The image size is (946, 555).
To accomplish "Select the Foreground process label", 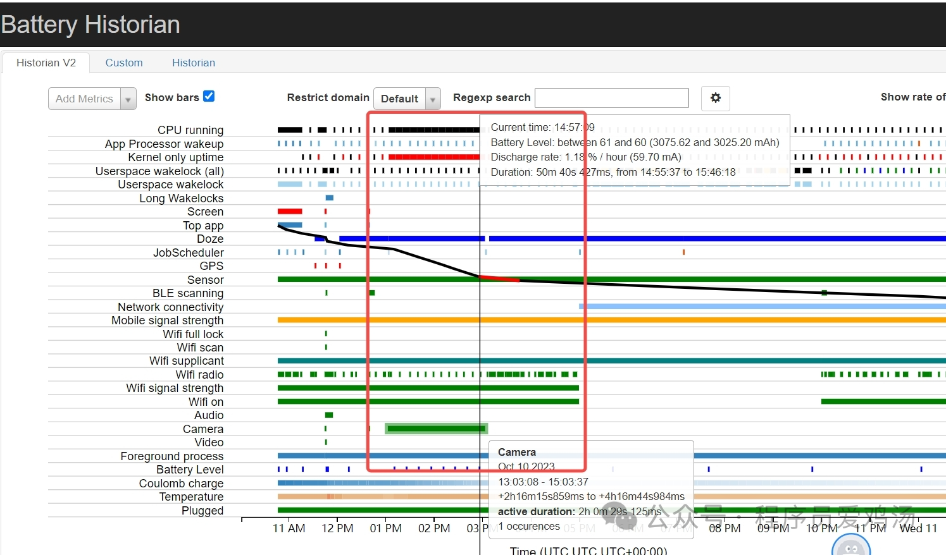I will pyautogui.click(x=172, y=456).
